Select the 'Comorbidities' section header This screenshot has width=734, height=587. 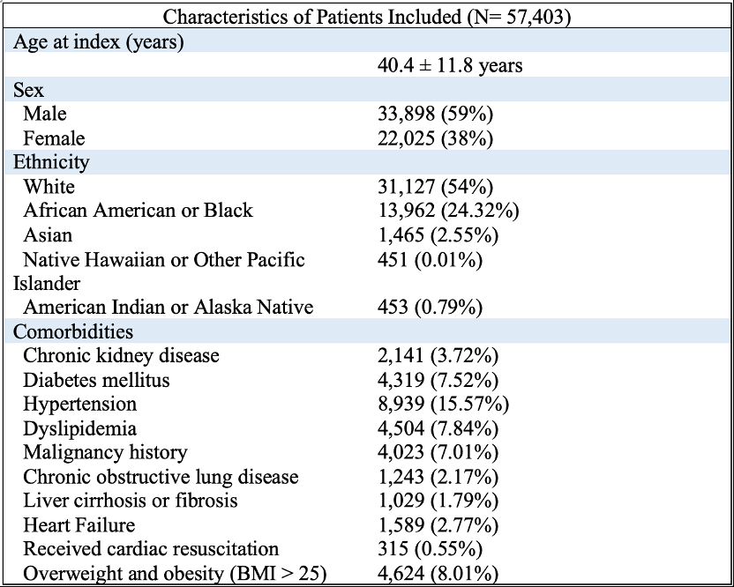(x=73, y=331)
